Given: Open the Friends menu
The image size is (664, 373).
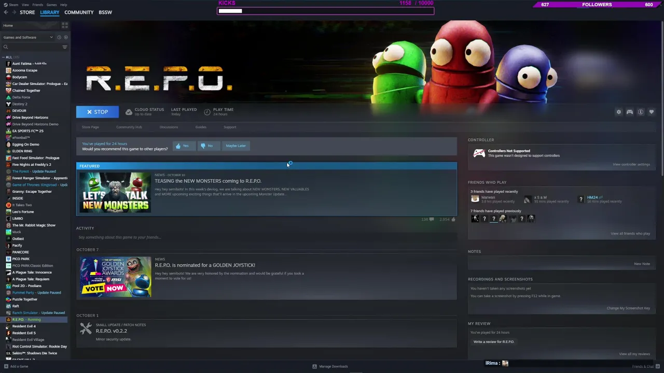Looking at the screenshot, I should click(37, 5).
